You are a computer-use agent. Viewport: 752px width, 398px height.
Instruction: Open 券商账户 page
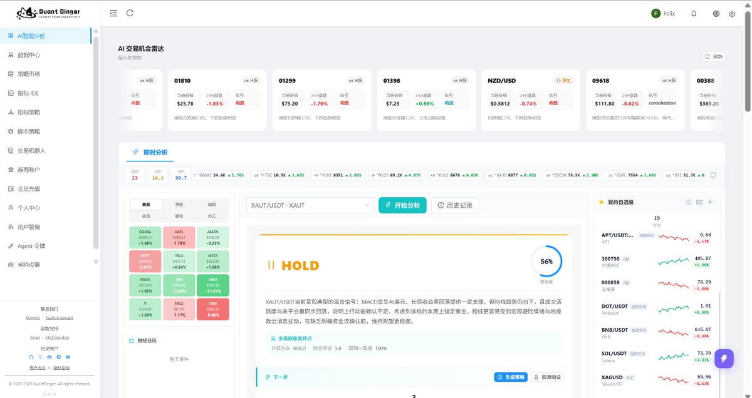pyautogui.click(x=45, y=170)
